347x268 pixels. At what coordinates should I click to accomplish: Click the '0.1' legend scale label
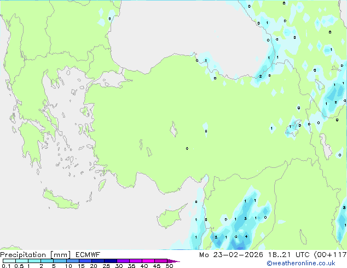(6, 266)
